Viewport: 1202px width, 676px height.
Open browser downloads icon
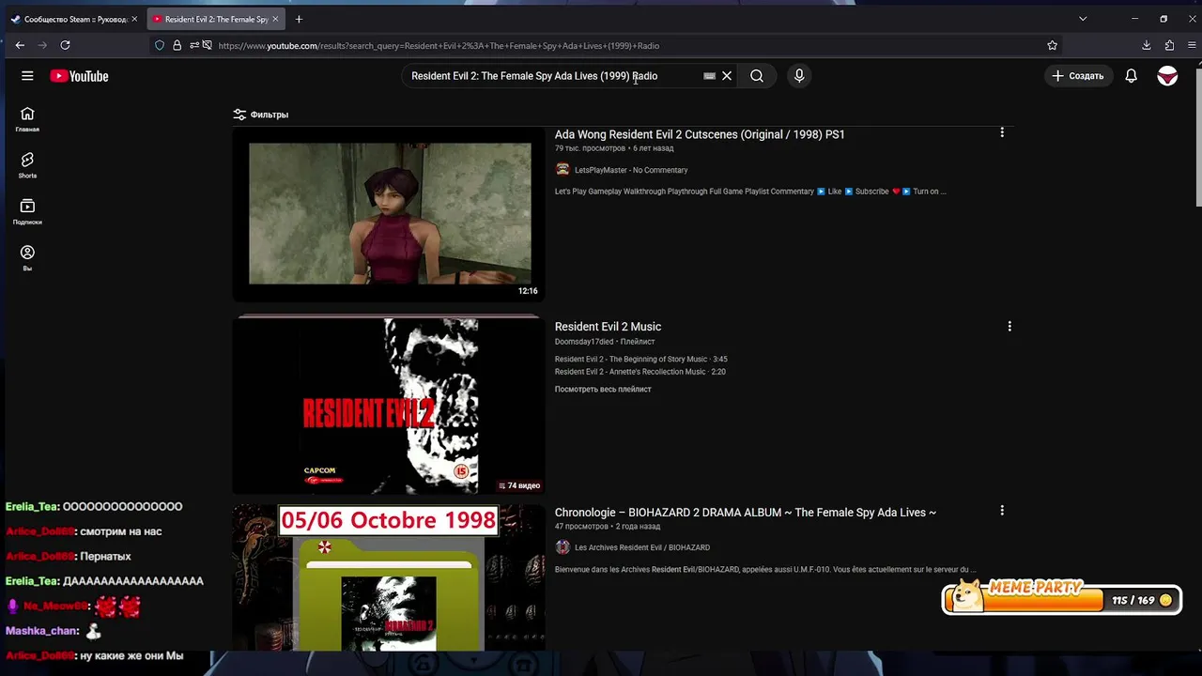click(1147, 45)
